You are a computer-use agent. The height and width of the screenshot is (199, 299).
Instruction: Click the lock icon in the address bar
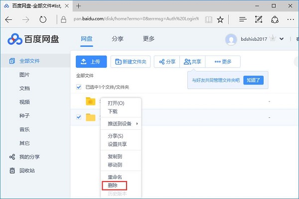pyautogui.click(x=63, y=19)
